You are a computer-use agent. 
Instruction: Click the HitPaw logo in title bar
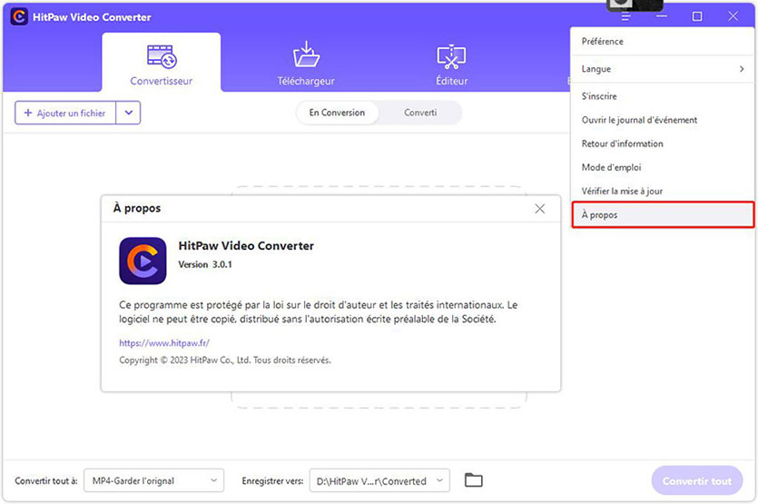19,16
